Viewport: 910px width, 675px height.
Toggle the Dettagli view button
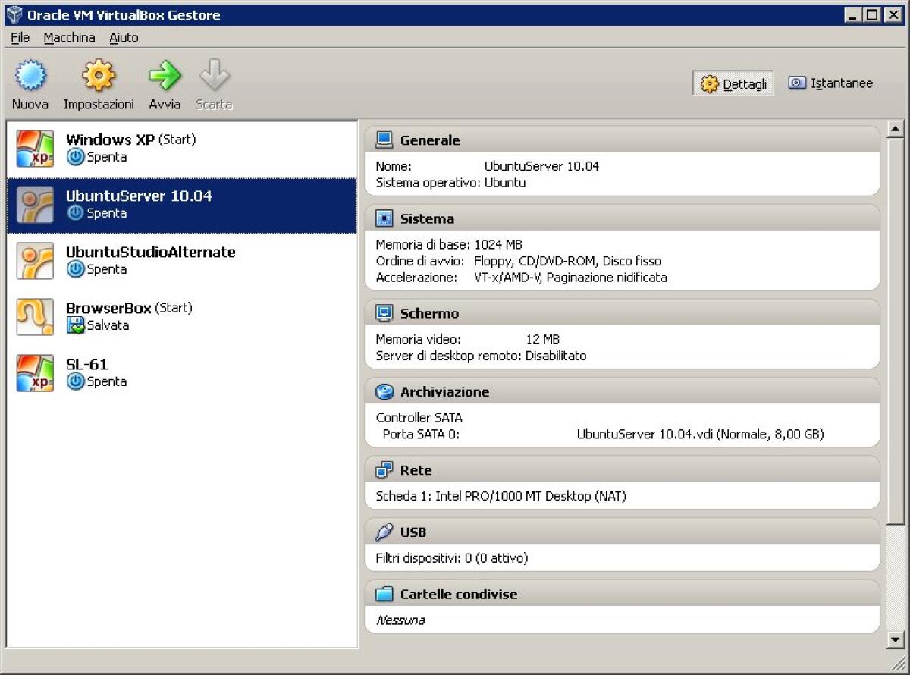pyautogui.click(x=733, y=83)
